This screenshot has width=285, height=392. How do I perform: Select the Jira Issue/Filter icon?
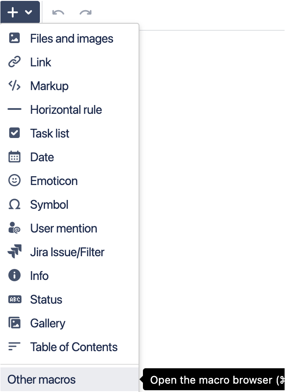14,252
